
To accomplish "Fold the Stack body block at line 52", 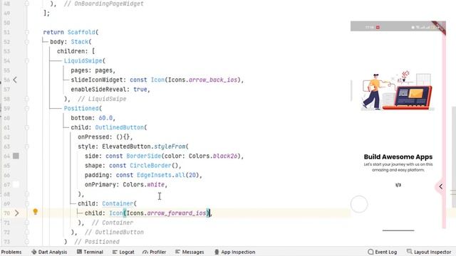I will click(27, 42).
